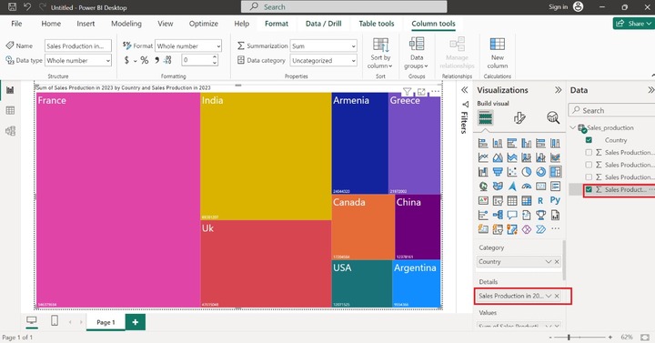The width and height of the screenshot is (655, 343).
Task: Select the Build visual fields icon
Action: [x=485, y=117]
